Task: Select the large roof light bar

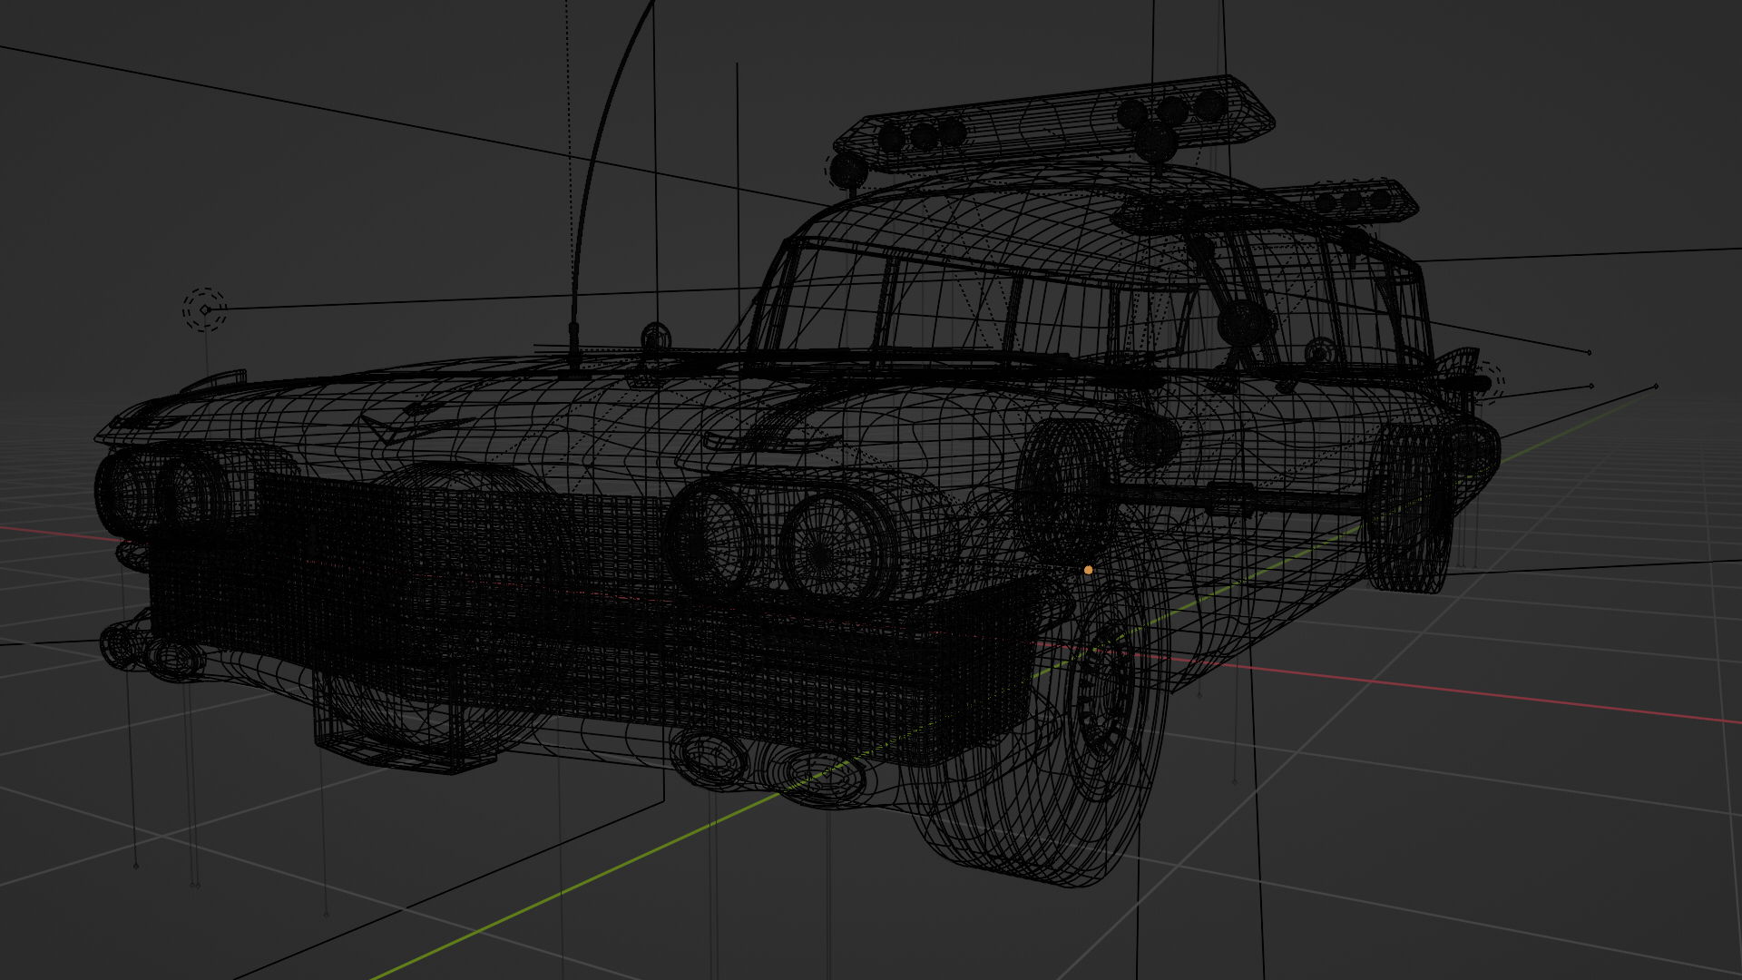Action: (x=1052, y=125)
